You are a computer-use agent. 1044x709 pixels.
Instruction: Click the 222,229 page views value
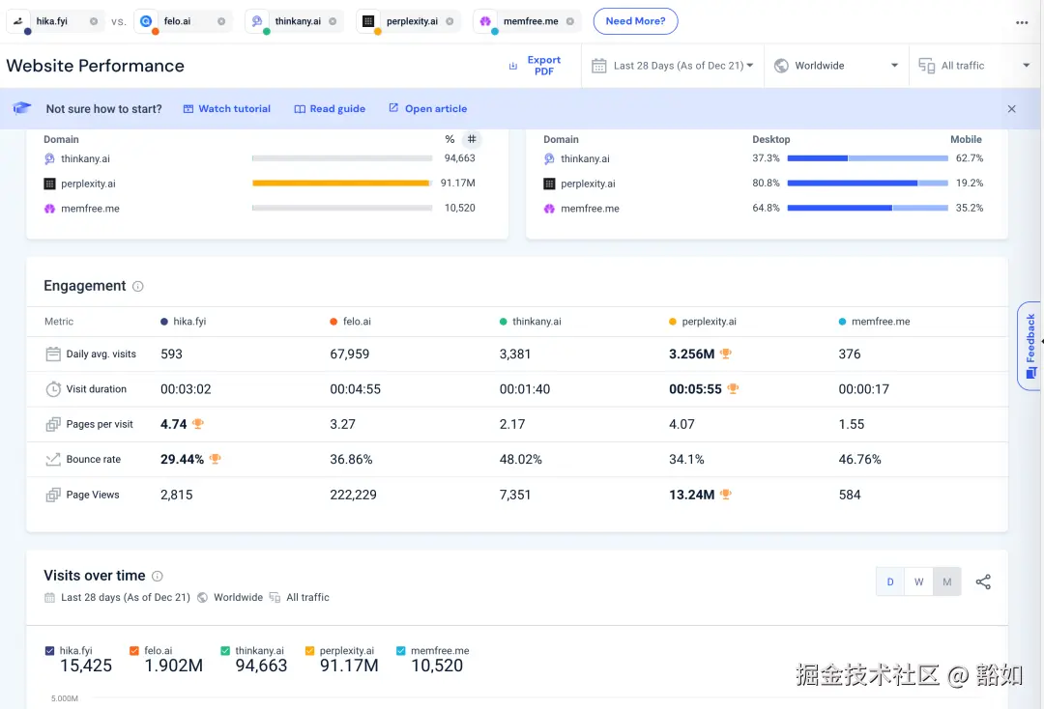[354, 495]
